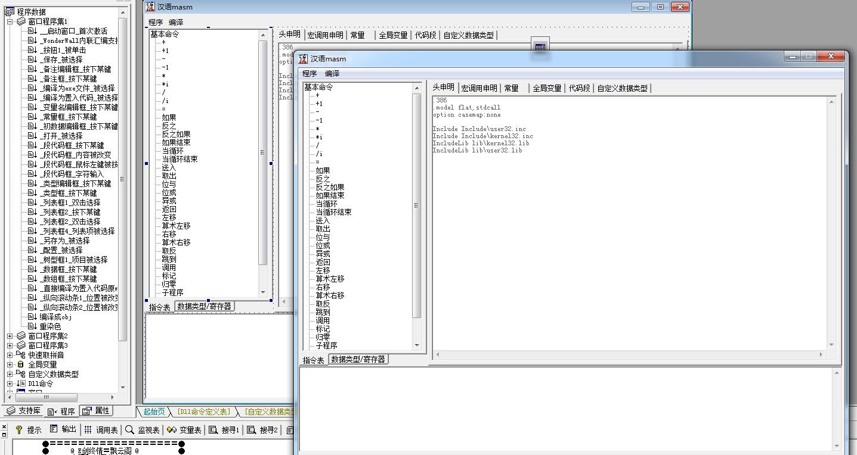Expand the 自定义数据类型 tree node

10,374
